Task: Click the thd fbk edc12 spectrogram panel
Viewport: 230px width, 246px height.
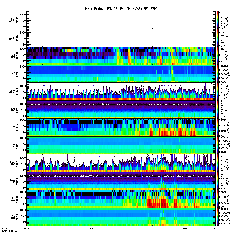Action: tap(121, 127)
